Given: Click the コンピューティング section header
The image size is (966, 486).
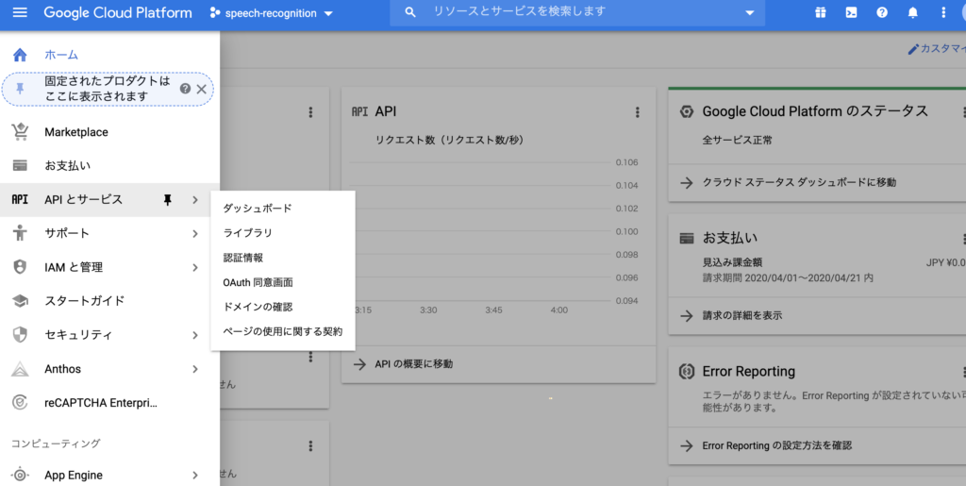Looking at the screenshot, I should (56, 444).
